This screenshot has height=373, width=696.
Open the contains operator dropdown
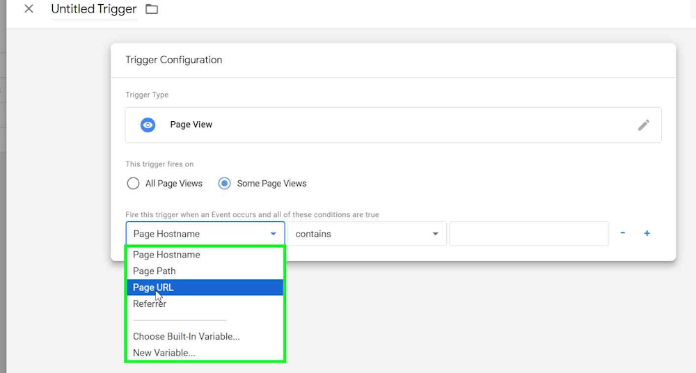[x=367, y=234]
